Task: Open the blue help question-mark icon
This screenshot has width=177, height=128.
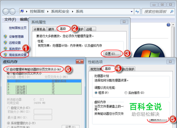Action: (169, 25)
